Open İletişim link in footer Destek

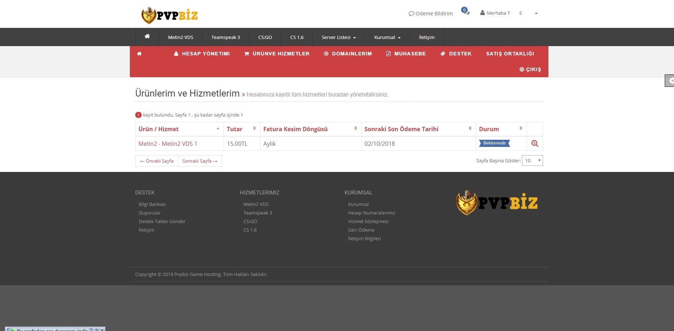(x=147, y=230)
